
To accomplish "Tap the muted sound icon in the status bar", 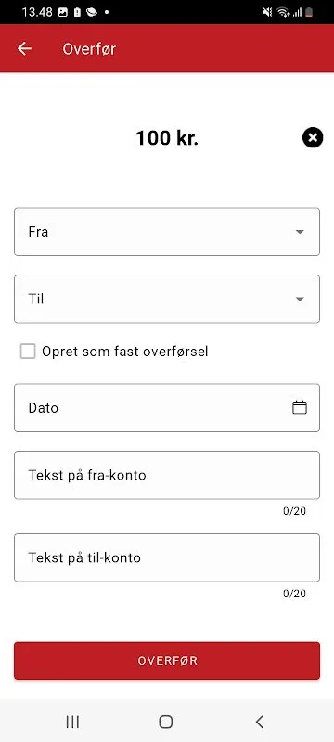I will [267, 12].
